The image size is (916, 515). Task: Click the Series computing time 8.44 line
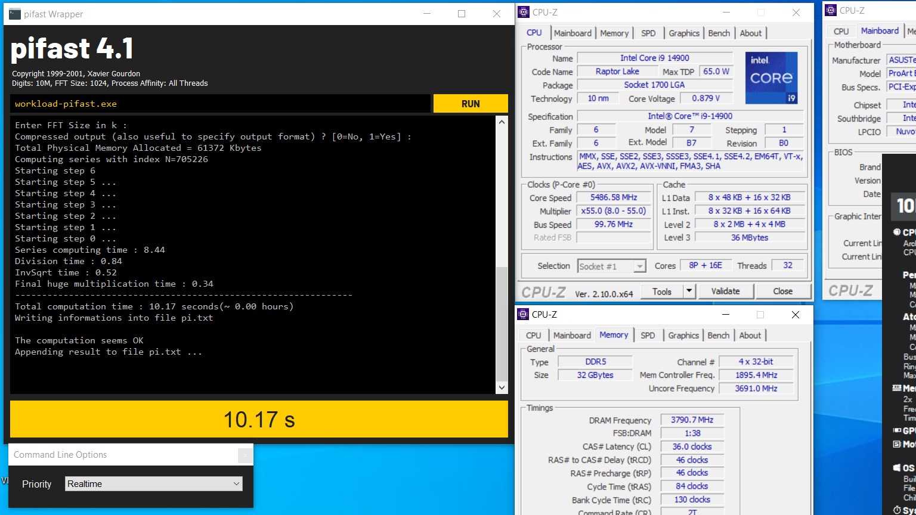pyautogui.click(x=90, y=250)
